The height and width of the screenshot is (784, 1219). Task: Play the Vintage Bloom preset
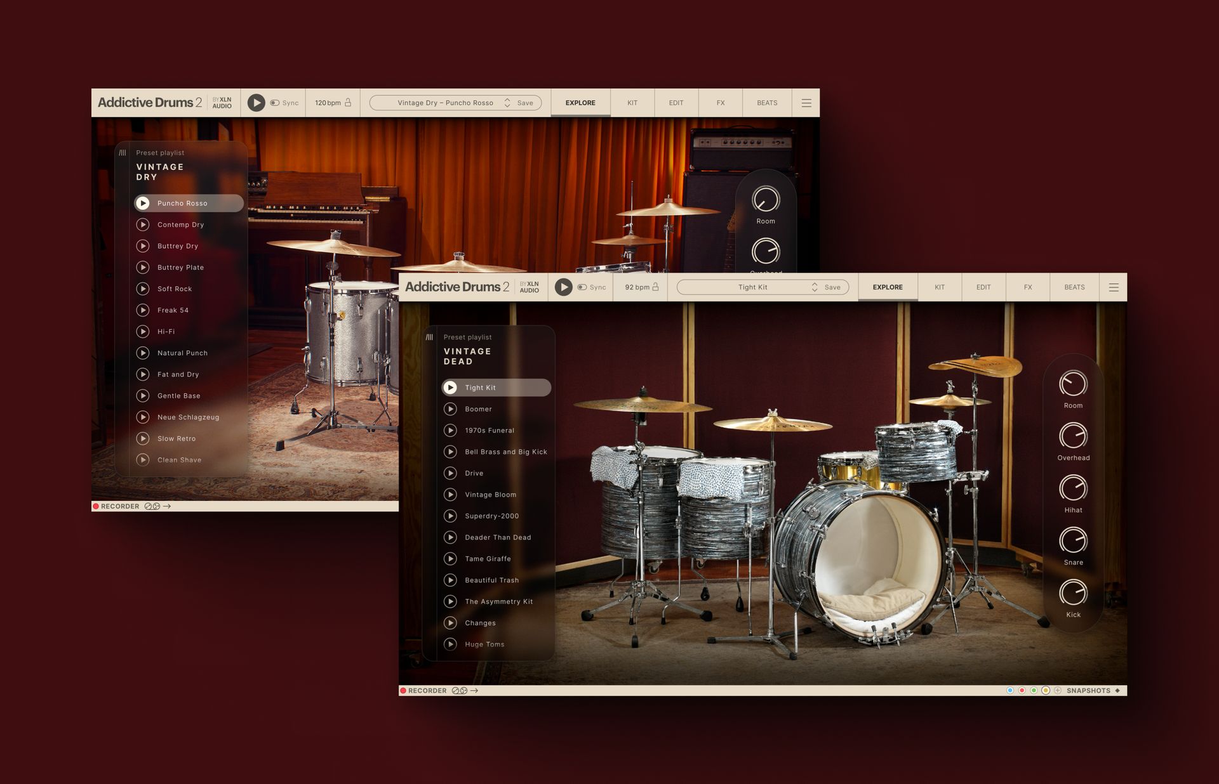[x=450, y=495]
